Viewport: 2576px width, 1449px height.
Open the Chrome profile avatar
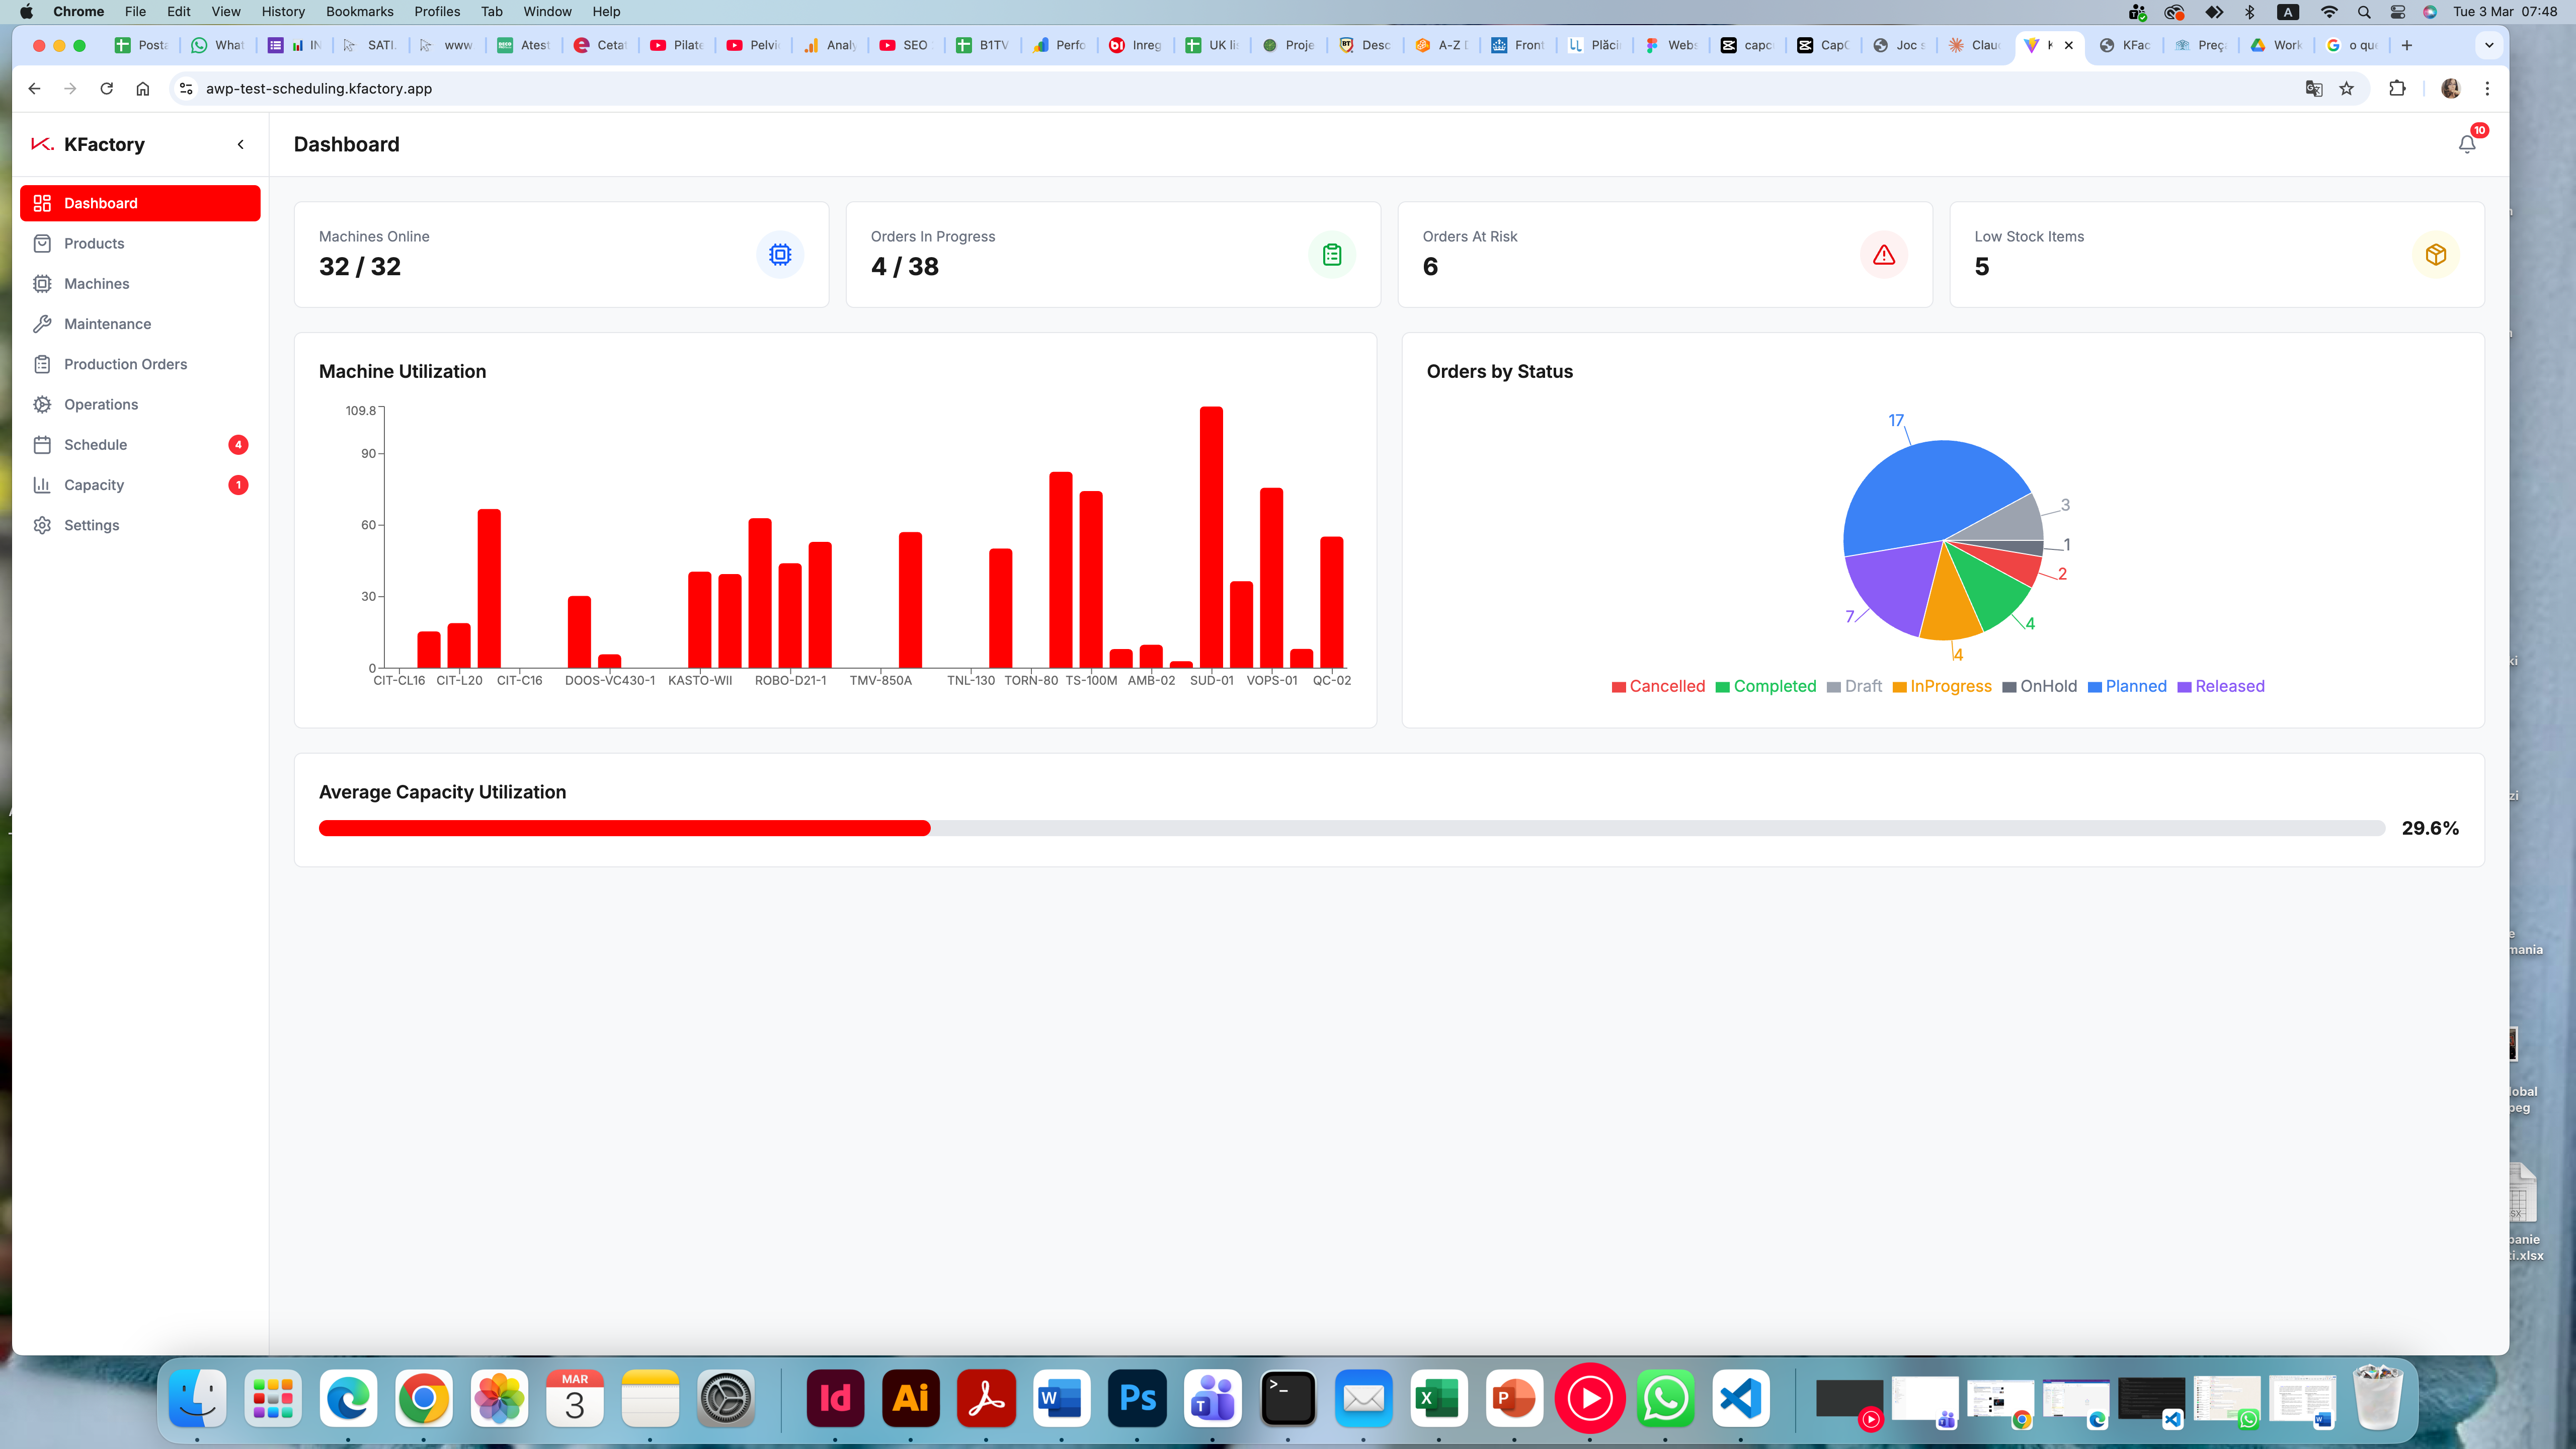(2450, 88)
